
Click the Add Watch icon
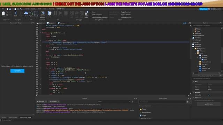[x=86, y=15]
